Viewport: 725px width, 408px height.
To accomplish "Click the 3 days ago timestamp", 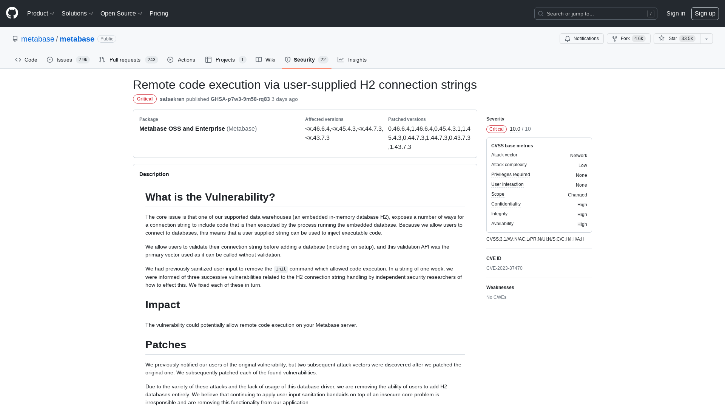I will (x=285, y=99).
